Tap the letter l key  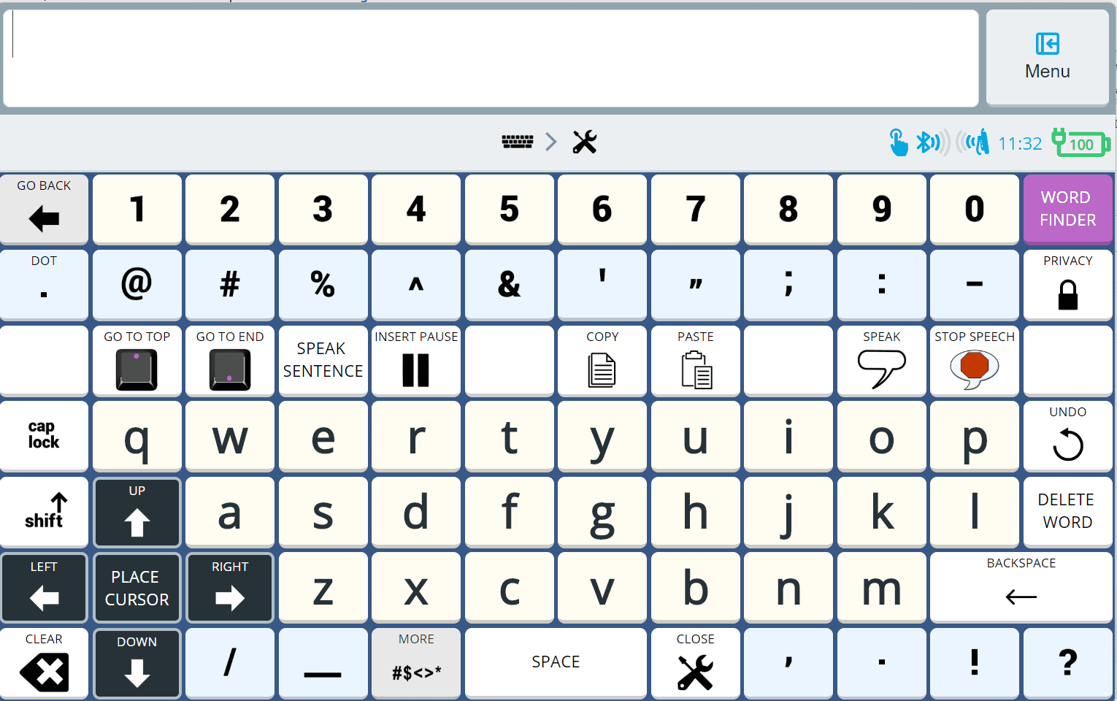pos(975,512)
